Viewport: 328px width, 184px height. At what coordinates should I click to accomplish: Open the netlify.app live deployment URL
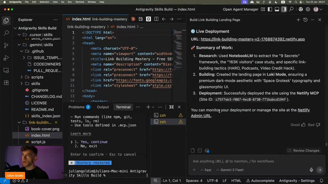point(253,39)
